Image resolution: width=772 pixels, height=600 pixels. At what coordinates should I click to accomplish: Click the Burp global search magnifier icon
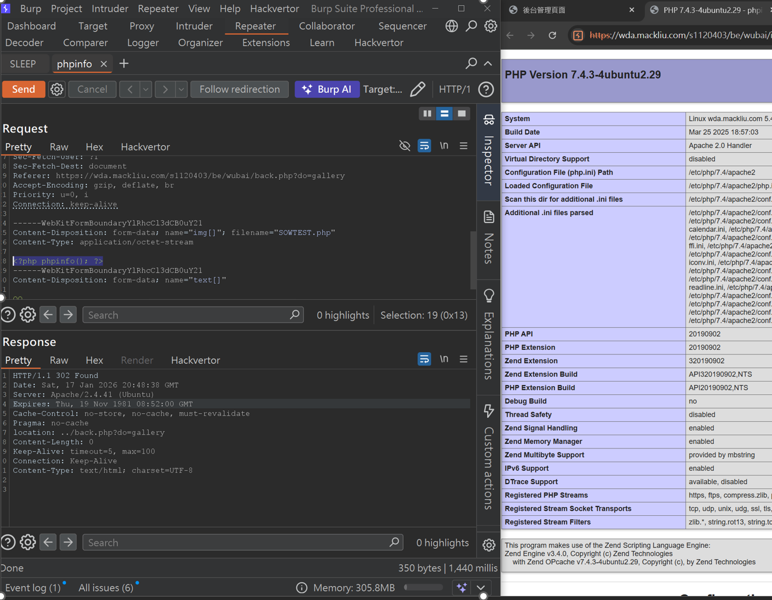click(x=471, y=26)
